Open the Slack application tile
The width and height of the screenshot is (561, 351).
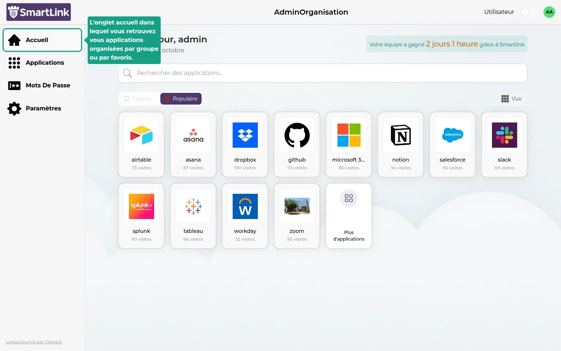[504, 144]
